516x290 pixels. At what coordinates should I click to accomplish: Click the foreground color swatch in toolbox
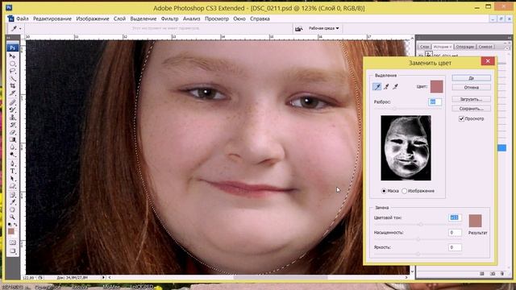10,231
